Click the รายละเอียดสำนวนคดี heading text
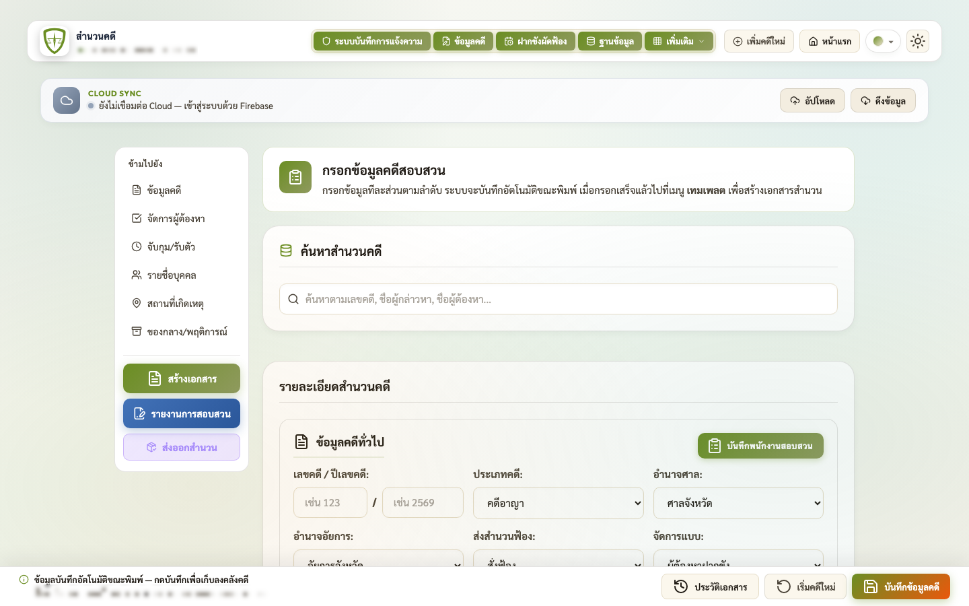The image size is (969, 606). tap(334, 386)
